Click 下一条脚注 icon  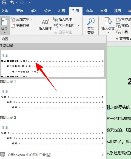56,26
